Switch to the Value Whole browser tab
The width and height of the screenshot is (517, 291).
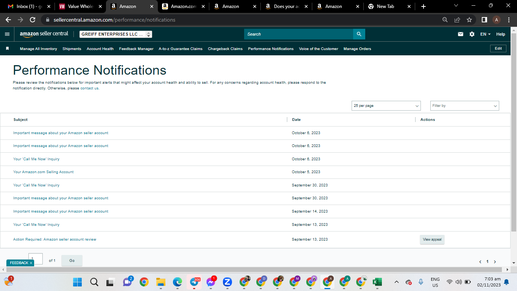[x=80, y=6]
